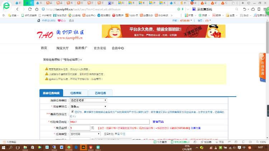Open the 任务类型 dropdown

(x=85, y=134)
